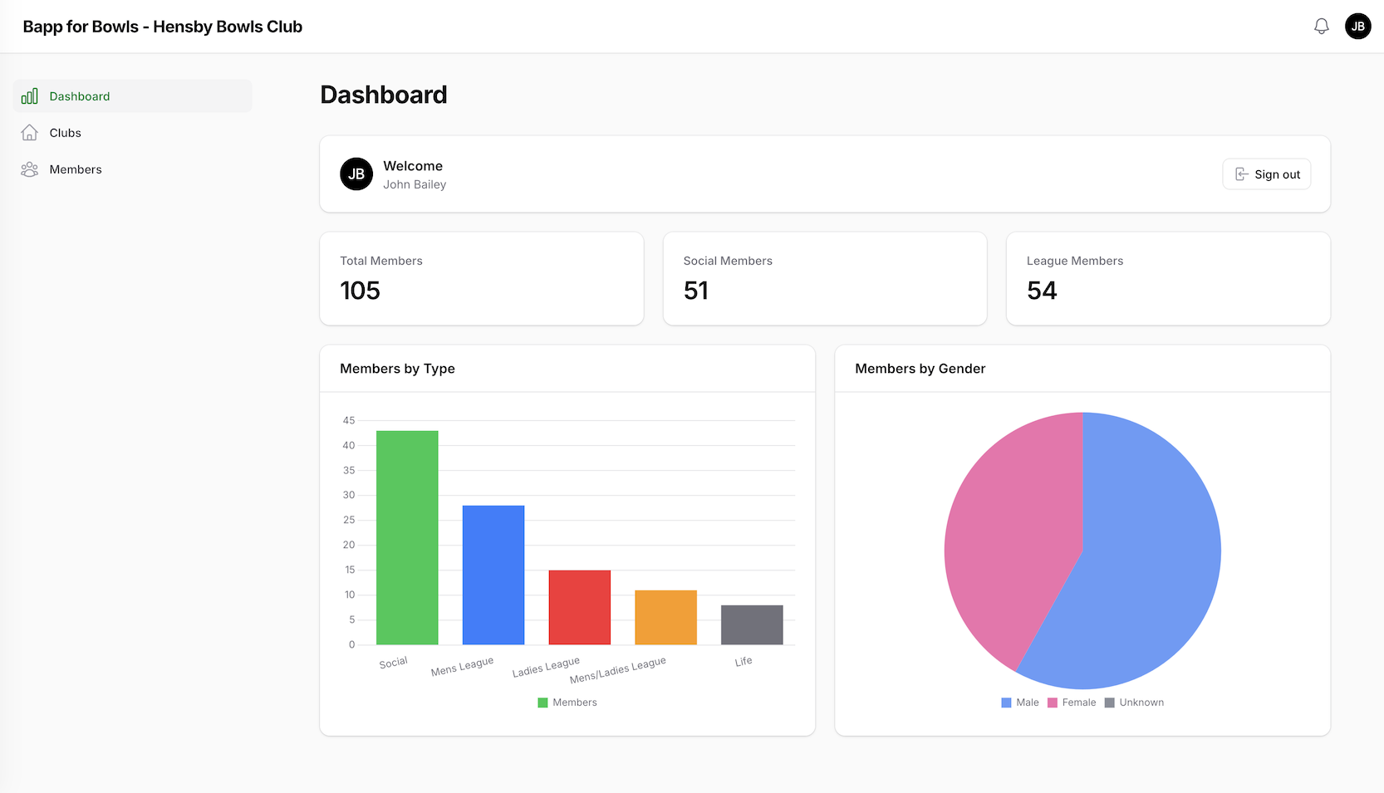Click the League Members stat card

(x=1167, y=278)
